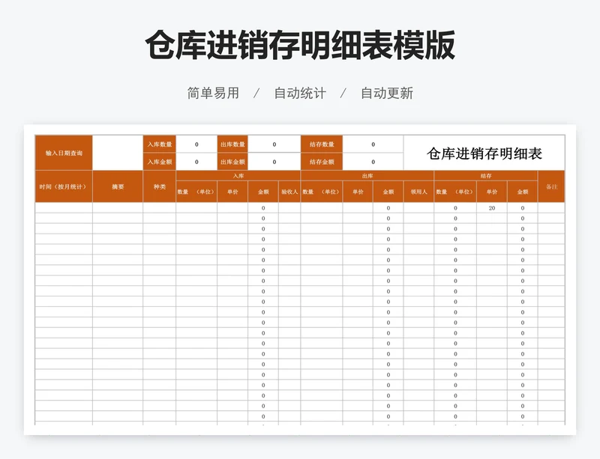600x459 pixels.
Task: Select the 种类 column header
Action: (x=160, y=186)
